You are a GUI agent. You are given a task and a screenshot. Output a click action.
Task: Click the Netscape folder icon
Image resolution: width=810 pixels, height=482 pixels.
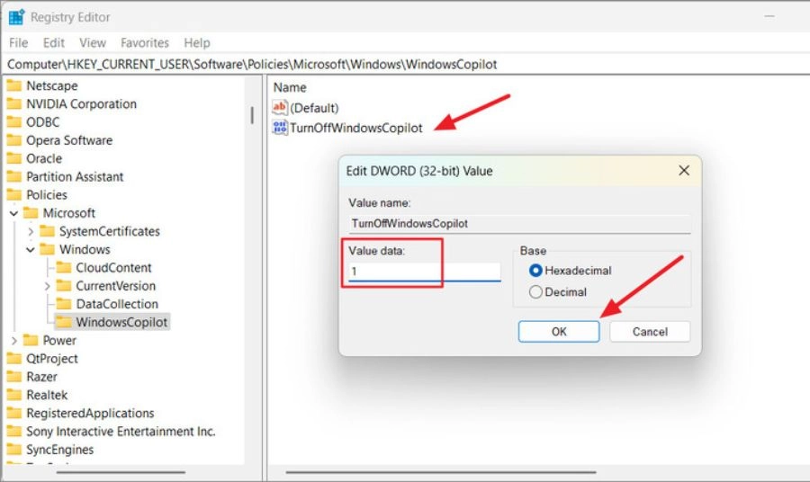click(x=13, y=85)
